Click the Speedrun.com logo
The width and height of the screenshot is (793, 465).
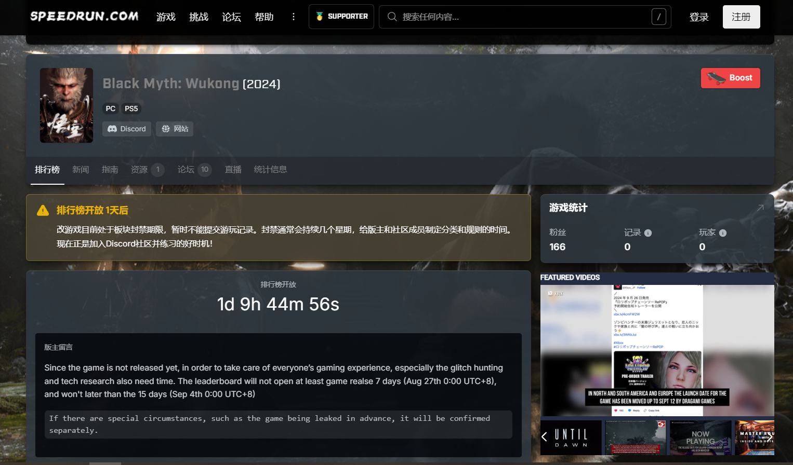tap(84, 17)
